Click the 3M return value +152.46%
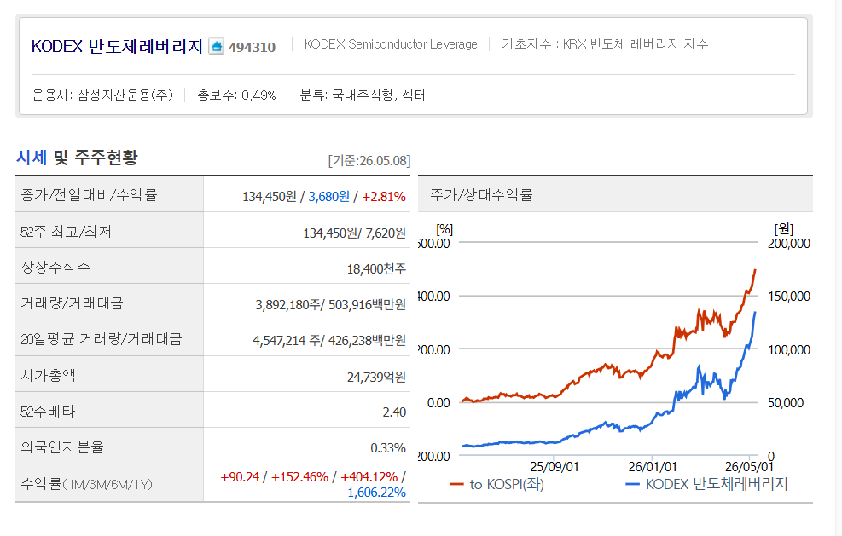Image resolution: width=842 pixels, height=536 pixels. click(x=299, y=477)
